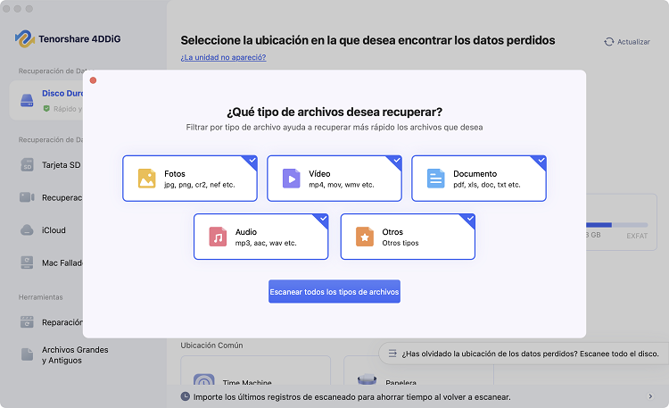Uncheck the Vídeo file type card
The image size is (669, 408).
334,179
